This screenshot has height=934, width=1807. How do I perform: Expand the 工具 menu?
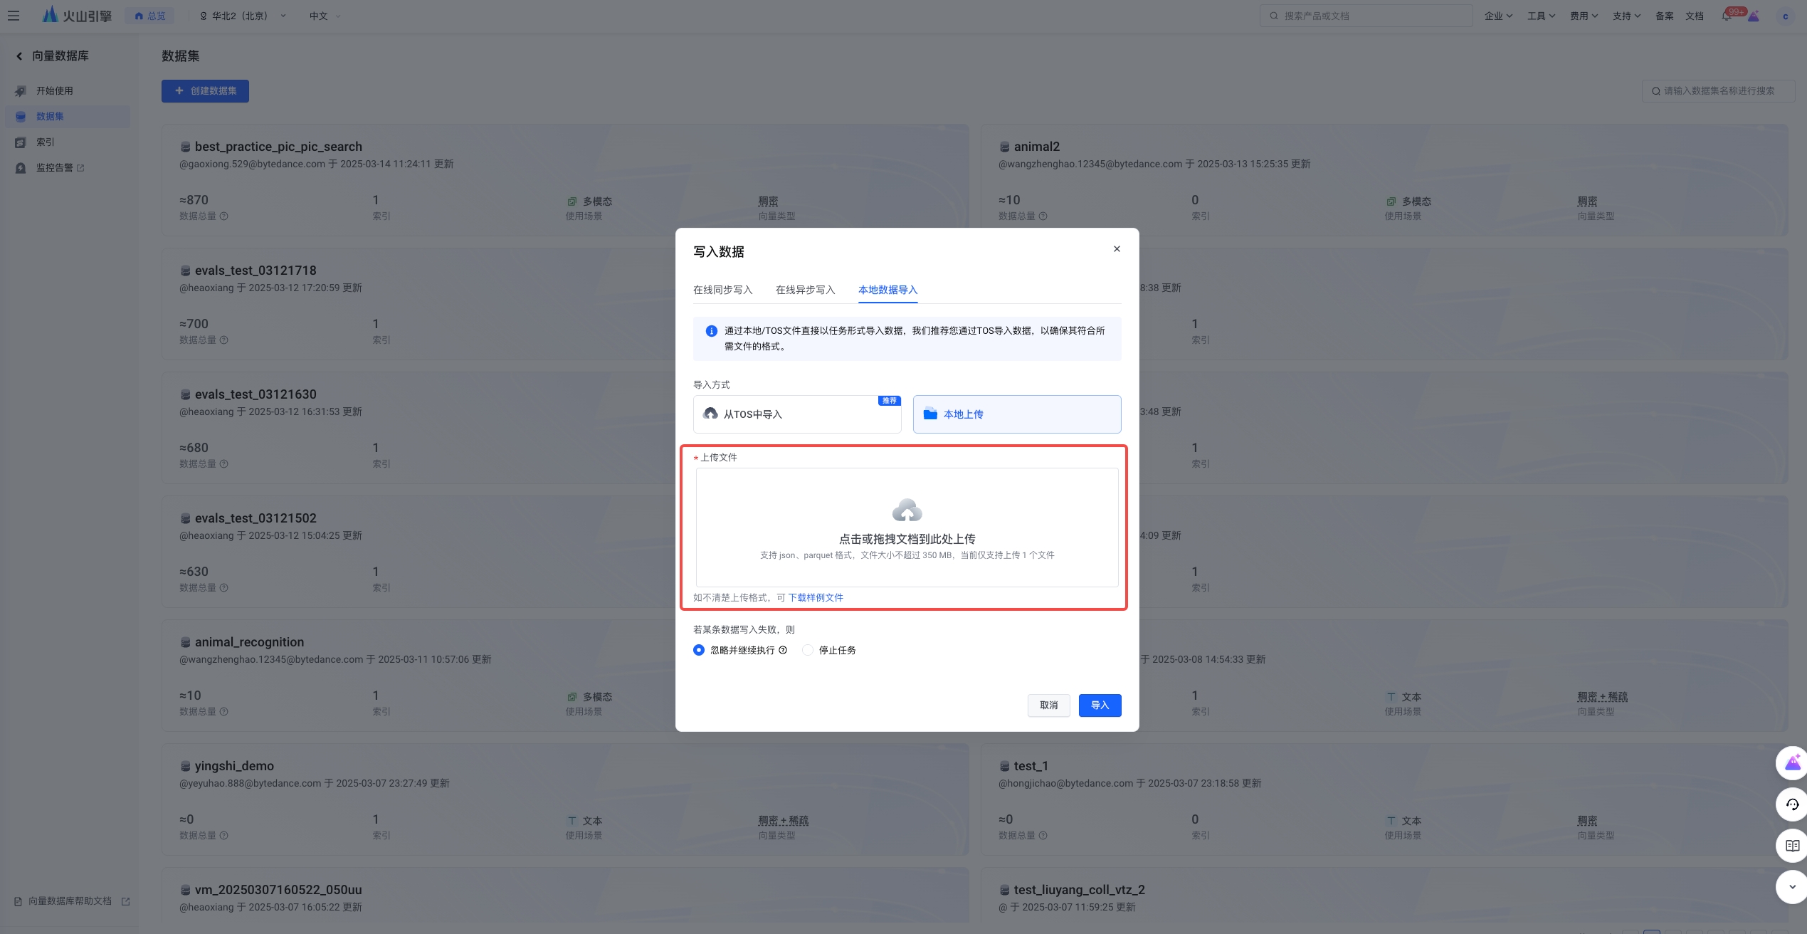[x=1541, y=16]
